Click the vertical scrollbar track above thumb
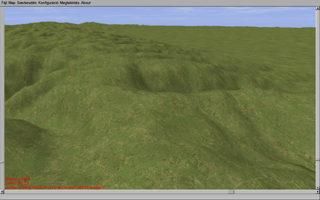The image size is (320, 200). pyautogui.click(x=318, y=84)
